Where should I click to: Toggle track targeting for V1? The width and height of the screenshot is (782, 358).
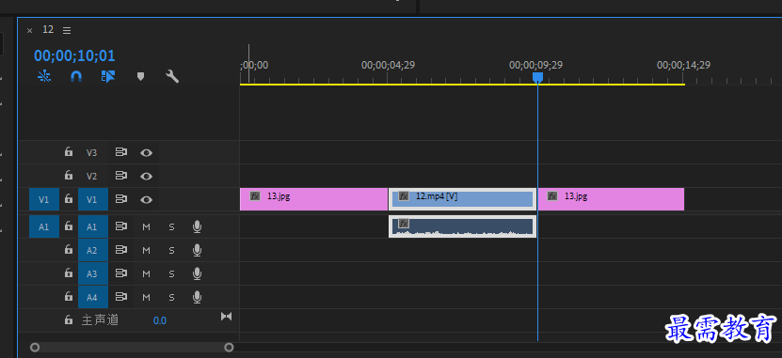tap(92, 199)
